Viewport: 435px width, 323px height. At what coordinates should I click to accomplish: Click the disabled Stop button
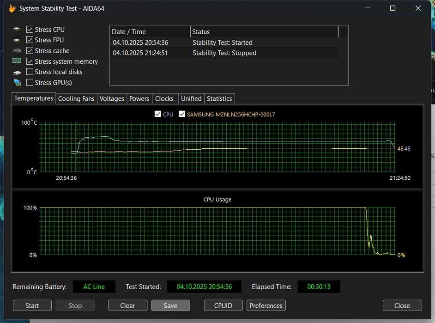75,305
